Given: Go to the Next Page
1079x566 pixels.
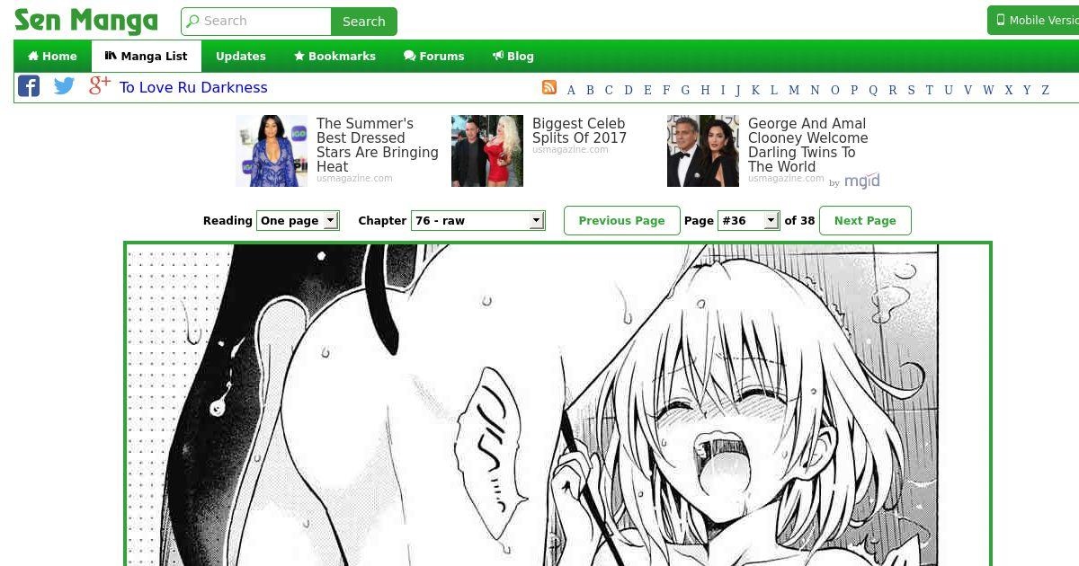Looking at the screenshot, I should [x=865, y=220].
